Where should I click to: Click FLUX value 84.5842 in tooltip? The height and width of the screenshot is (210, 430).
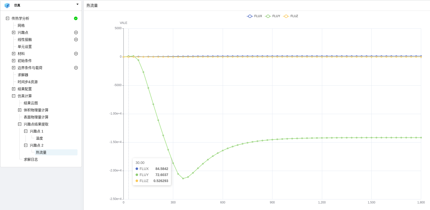162,169
